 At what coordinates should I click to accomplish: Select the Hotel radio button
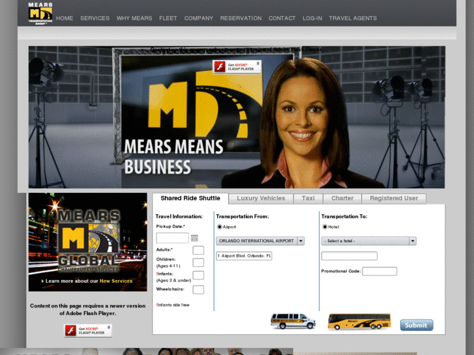(x=325, y=227)
